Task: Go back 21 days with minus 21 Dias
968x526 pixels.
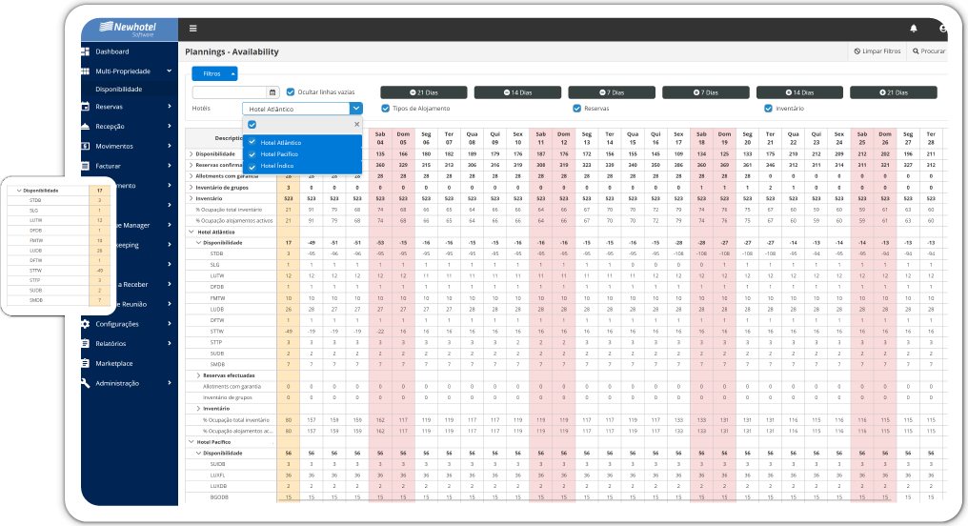Action: click(423, 92)
